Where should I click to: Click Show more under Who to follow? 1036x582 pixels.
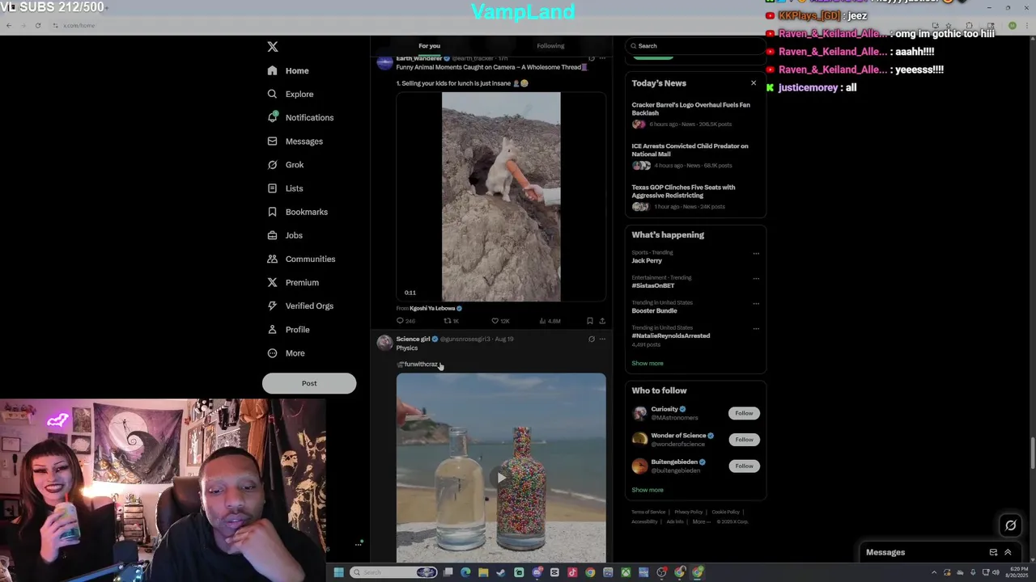(x=647, y=490)
